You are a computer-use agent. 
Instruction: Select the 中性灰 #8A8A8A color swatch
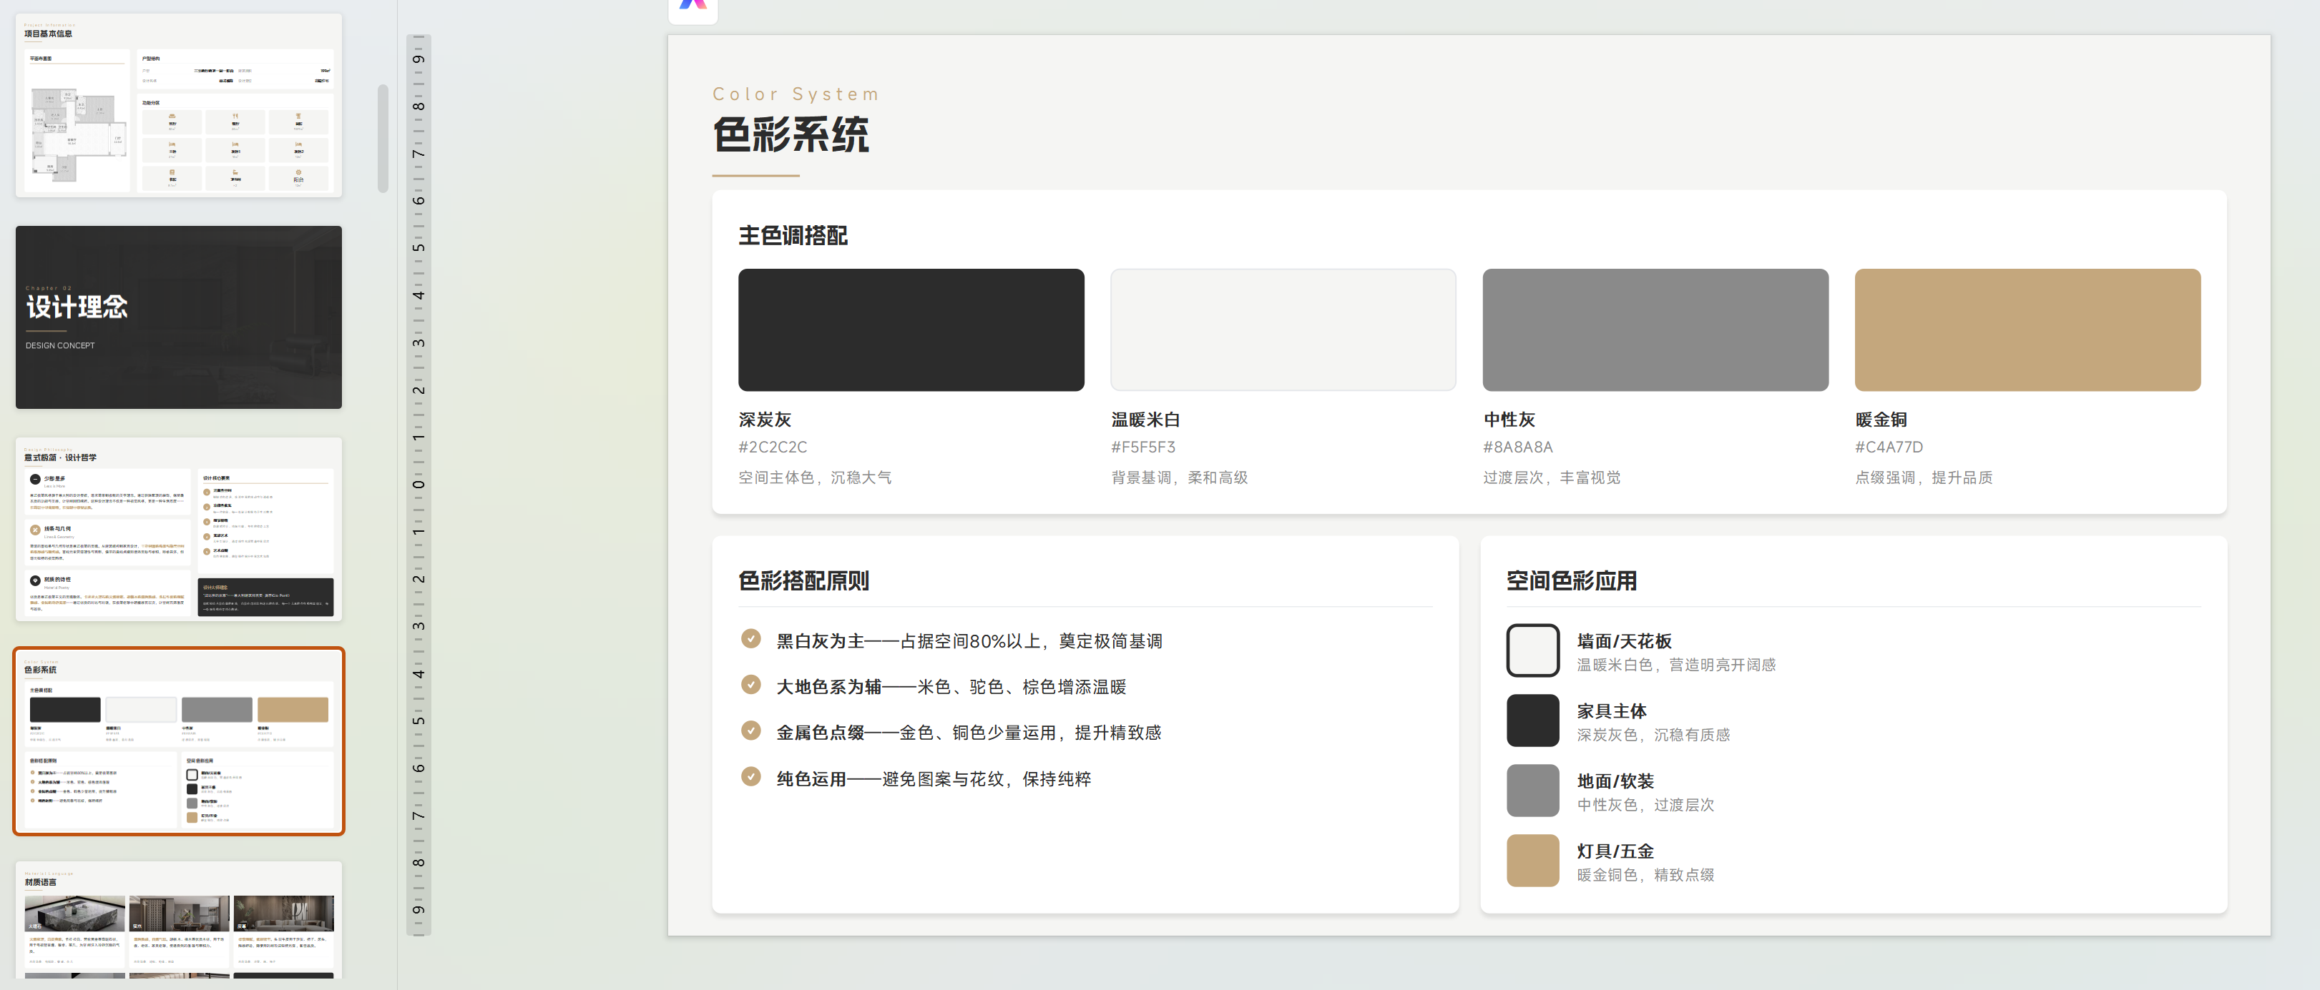pyautogui.click(x=1655, y=330)
